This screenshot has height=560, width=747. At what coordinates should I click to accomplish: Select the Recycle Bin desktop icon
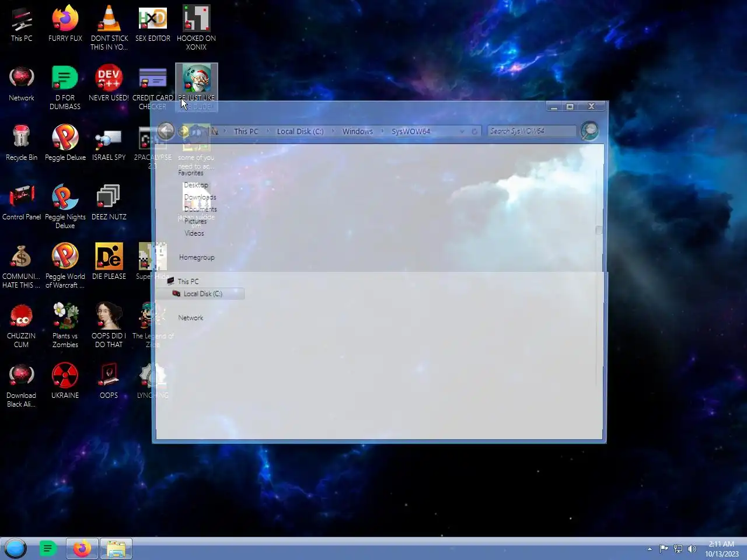(x=22, y=142)
